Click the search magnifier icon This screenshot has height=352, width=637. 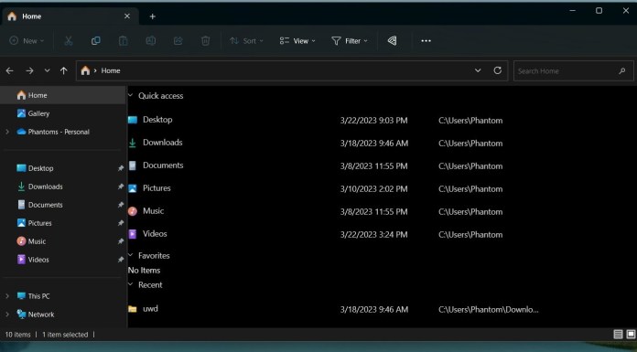pyautogui.click(x=622, y=71)
